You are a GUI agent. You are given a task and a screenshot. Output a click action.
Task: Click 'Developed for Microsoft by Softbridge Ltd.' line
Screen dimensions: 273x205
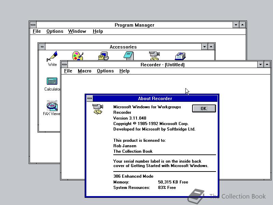pyautogui.click(x=154, y=129)
